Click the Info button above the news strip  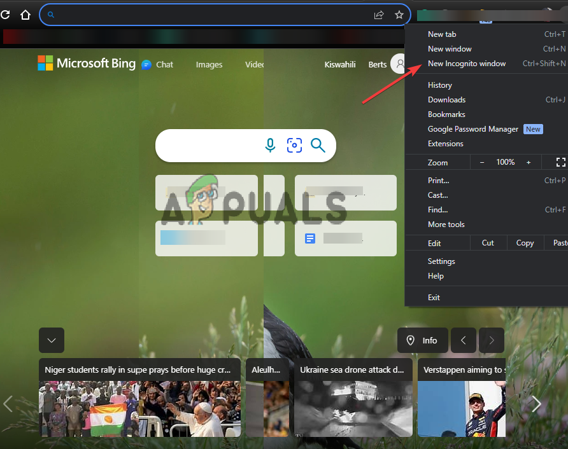point(422,340)
